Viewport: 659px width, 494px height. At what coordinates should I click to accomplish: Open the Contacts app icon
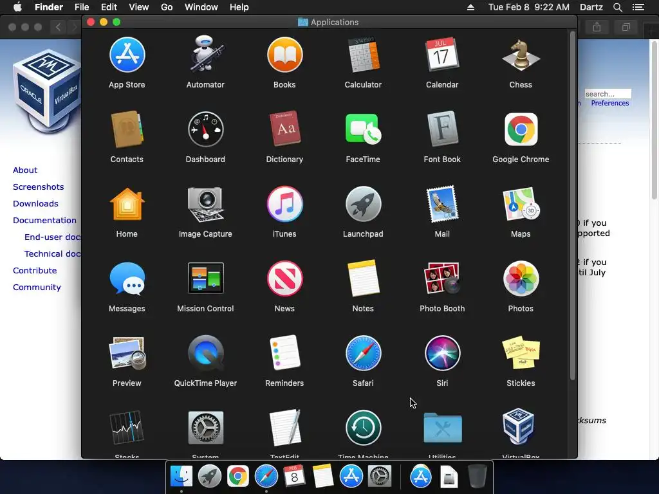(x=127, y=129)
